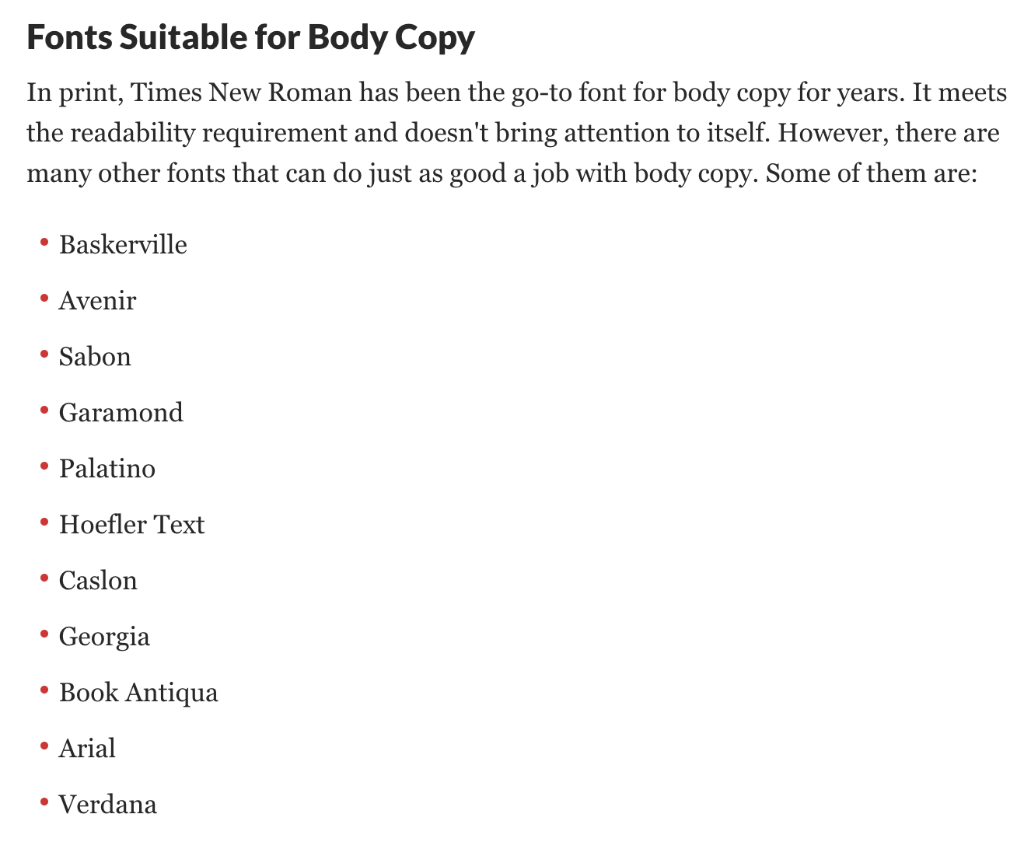Click the Arial list item
This screenshot has width=1031, height=849.
pyautogui.click(x=87, y=749)
